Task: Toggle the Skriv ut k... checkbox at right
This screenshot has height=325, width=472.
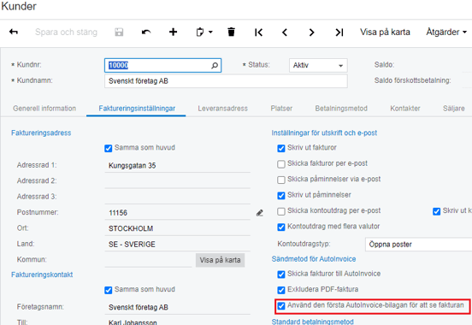Action: (436, 211)
